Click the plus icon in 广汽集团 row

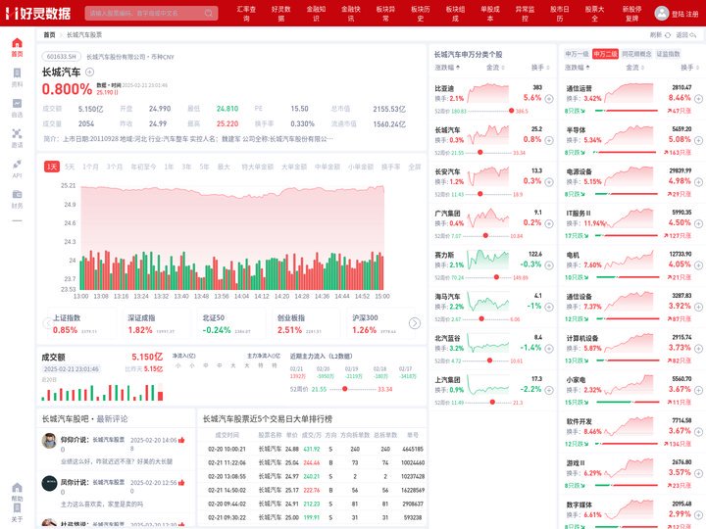pyautogui.click(x=549, y=223)
